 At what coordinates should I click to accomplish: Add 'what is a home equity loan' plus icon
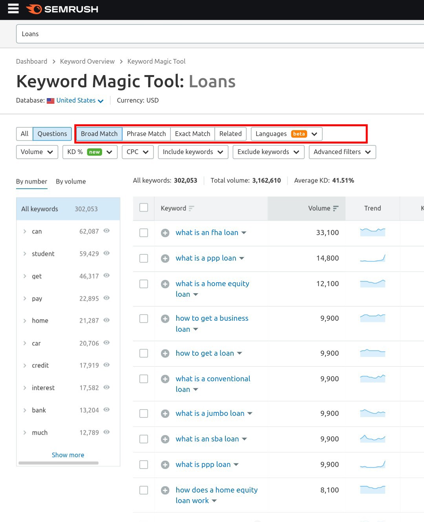coord(165,284)
